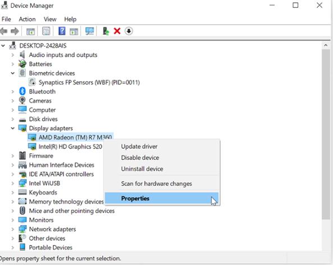Expand the Cameras category arrow

pos(12,101)
